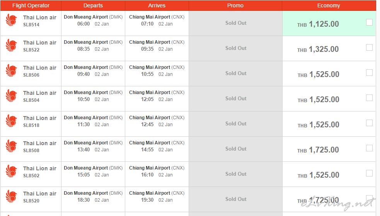380x216 pixels.
Task: Tick the checkbox for the 13:40 departure fare
Action: click(369, 148)
